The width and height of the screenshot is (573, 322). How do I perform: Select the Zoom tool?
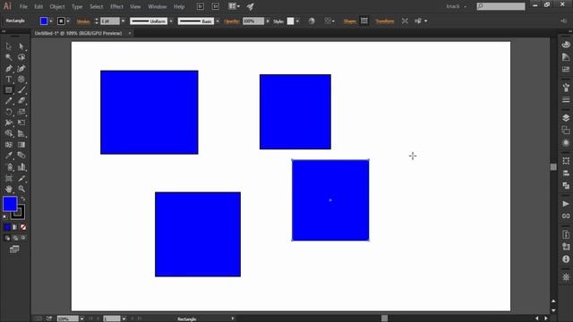coord(21,189)
